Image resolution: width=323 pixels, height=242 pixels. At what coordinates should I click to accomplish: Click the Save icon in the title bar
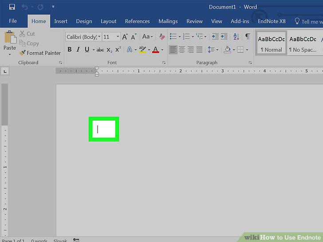12,7
